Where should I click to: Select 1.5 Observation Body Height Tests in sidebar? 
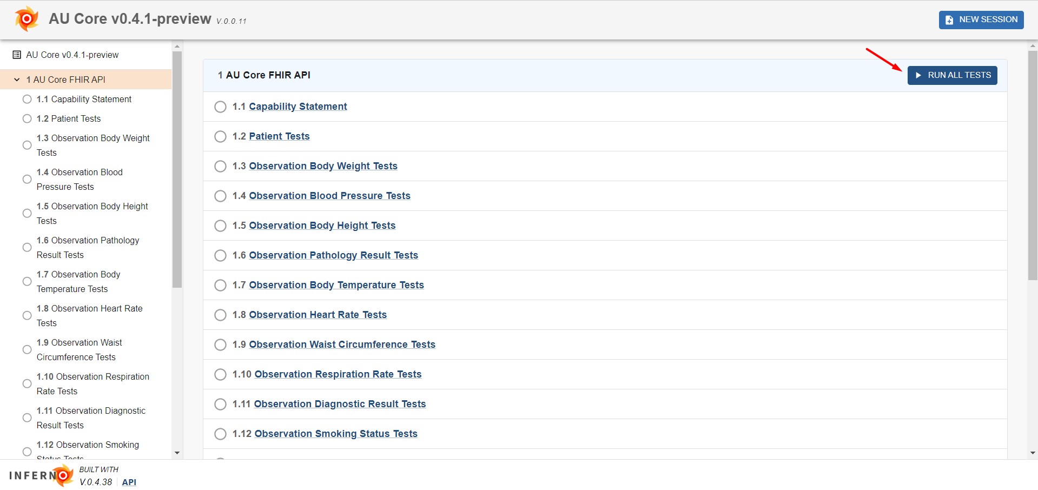pos(92,213)
